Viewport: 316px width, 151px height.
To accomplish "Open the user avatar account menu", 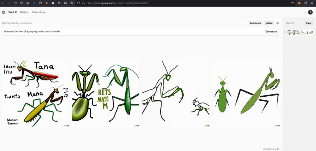I will [x=310, y=12].
